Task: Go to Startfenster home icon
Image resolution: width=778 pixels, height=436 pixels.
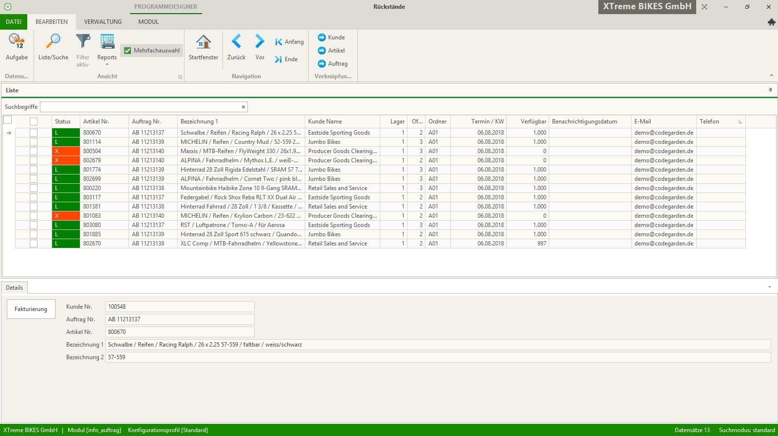Action: pos(203,43)
